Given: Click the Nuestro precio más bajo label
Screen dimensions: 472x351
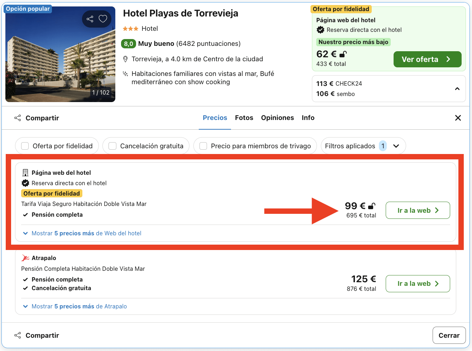Looking at the screenshot, I should [353, 42].
